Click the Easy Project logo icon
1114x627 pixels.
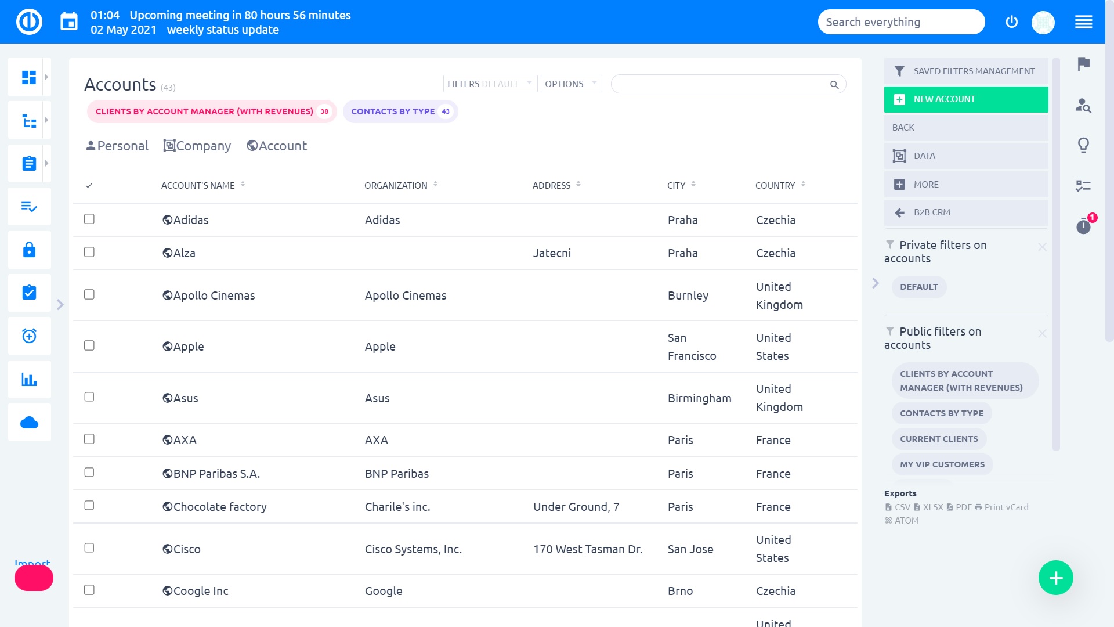(29, 22)
